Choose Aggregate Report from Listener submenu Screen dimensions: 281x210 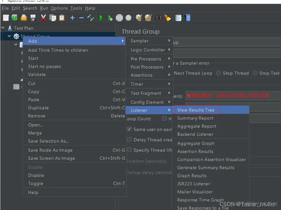click(x=211, y=126)
